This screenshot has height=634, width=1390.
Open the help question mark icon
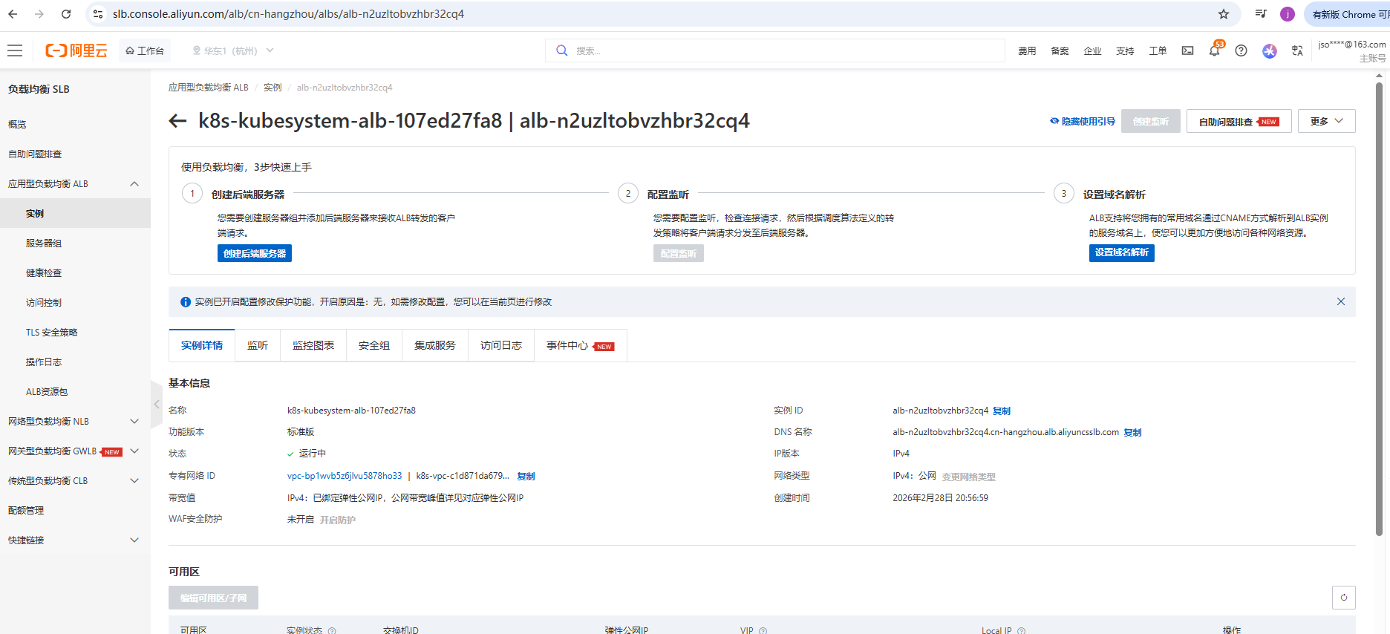pos(1241,50)
